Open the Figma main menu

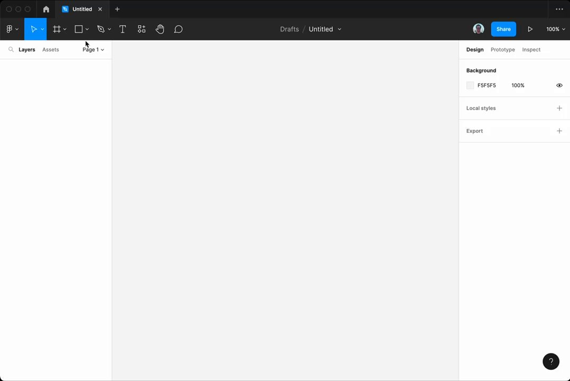pos(12,29)
